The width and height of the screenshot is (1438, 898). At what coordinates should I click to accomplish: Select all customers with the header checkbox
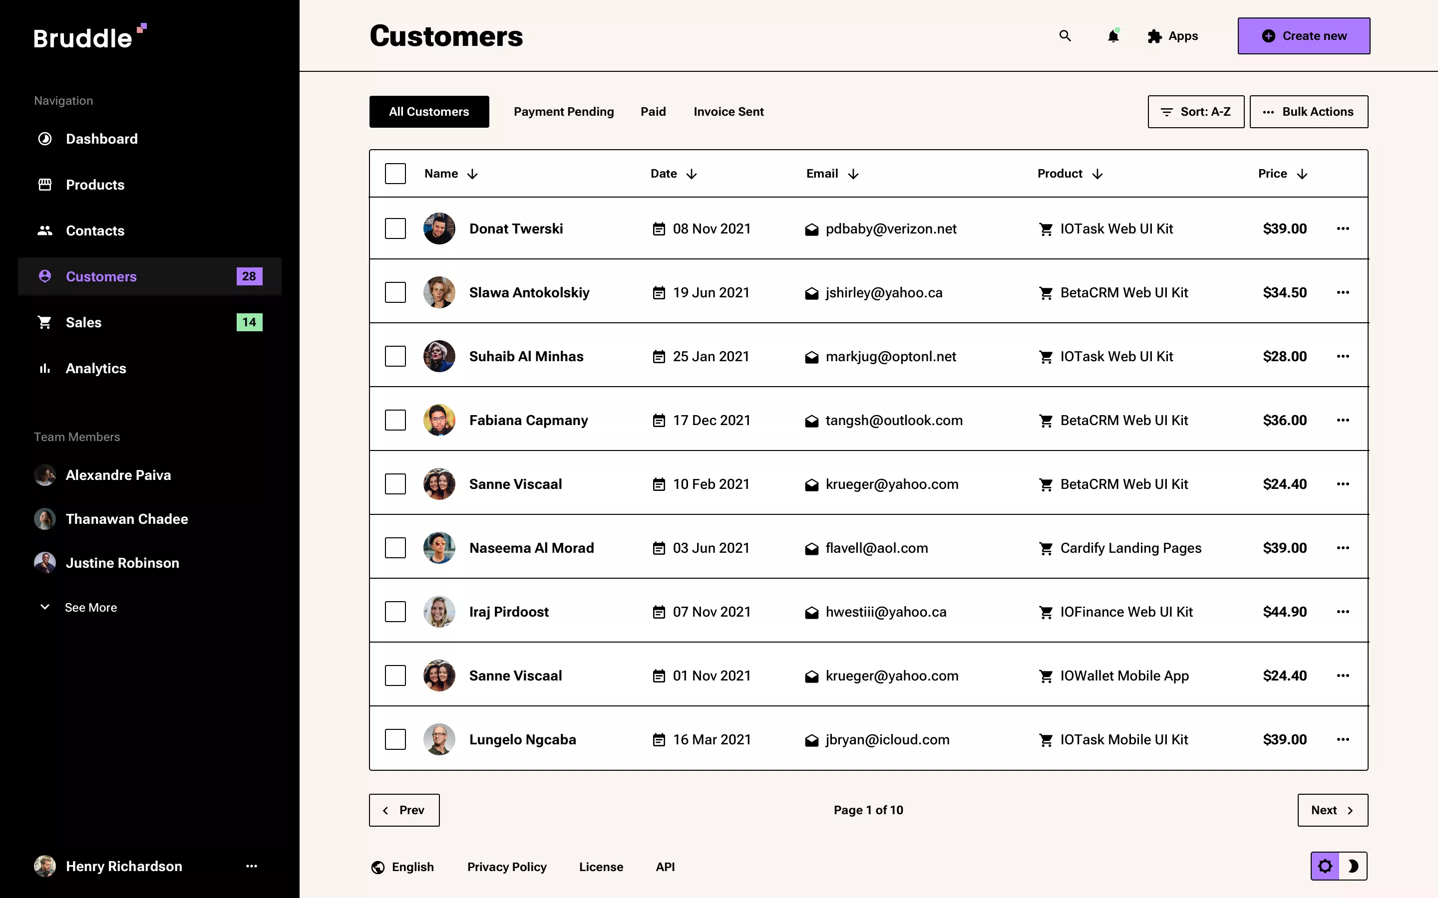click(395, 173)
